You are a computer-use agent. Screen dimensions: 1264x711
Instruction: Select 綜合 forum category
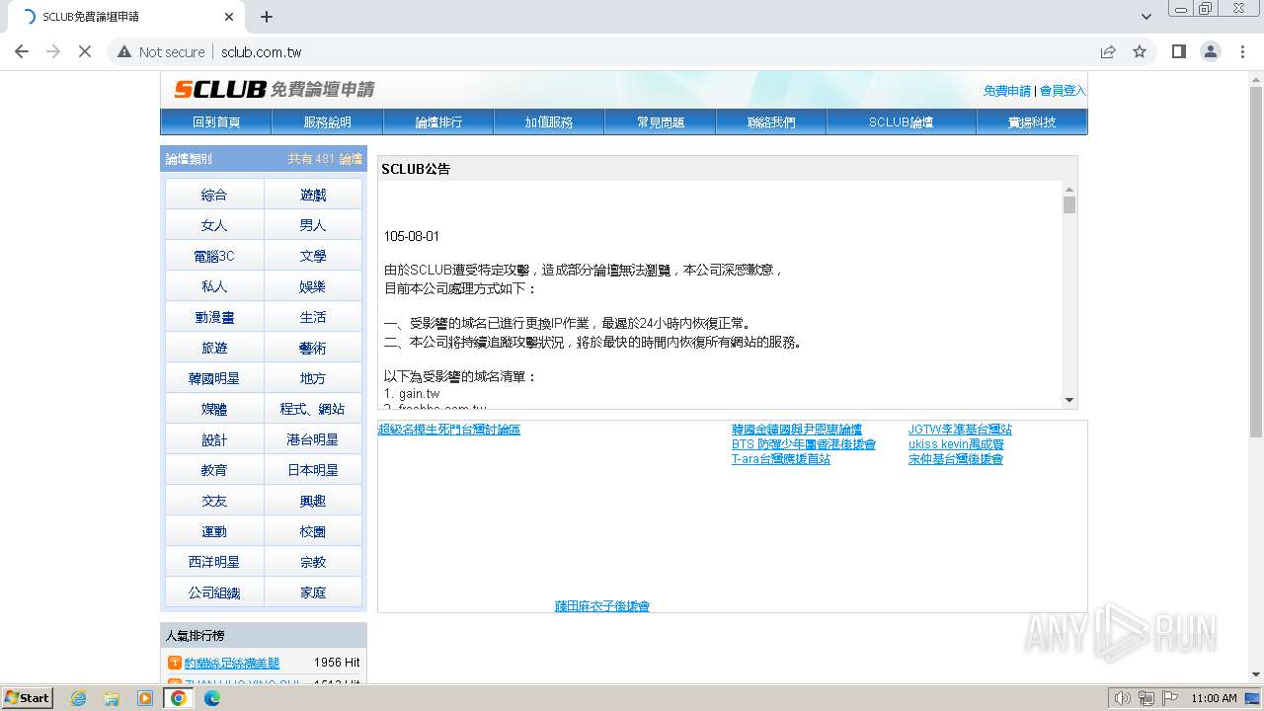pyautogui.click(x=214, y=195)
